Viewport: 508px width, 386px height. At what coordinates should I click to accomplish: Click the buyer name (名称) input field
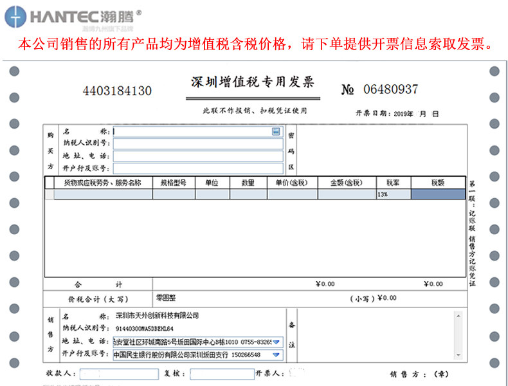[x=198, y=132]
